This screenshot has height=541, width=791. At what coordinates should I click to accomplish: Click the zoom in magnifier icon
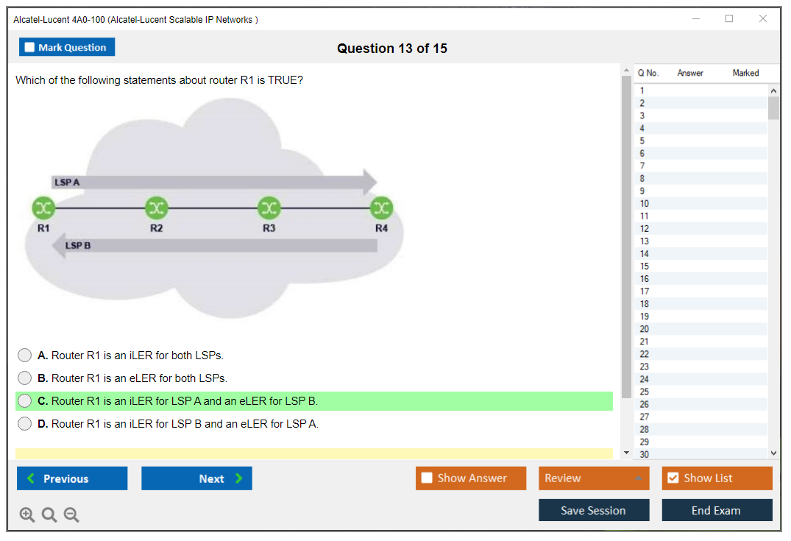[x=26, y=515]
